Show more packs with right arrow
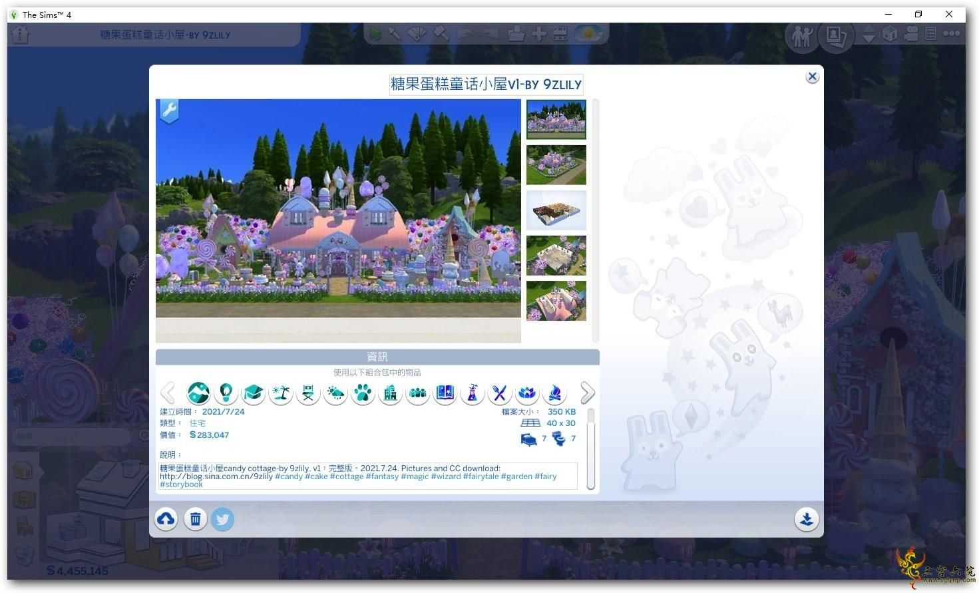This screenshot has width=979, height=593. 587,393
